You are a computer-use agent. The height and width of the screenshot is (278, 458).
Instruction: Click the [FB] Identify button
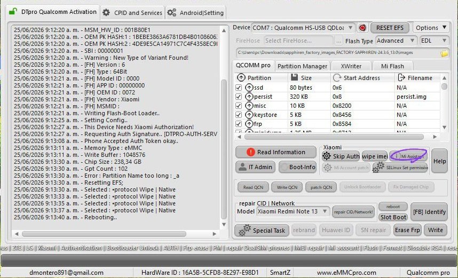tap(429, 212)
